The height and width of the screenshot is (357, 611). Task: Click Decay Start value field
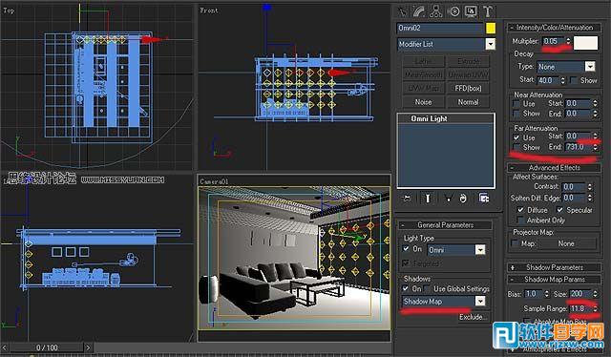pos(548,80)
